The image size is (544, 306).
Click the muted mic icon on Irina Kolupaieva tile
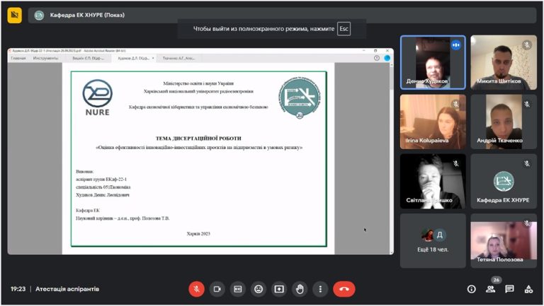(x=456, y=104)
